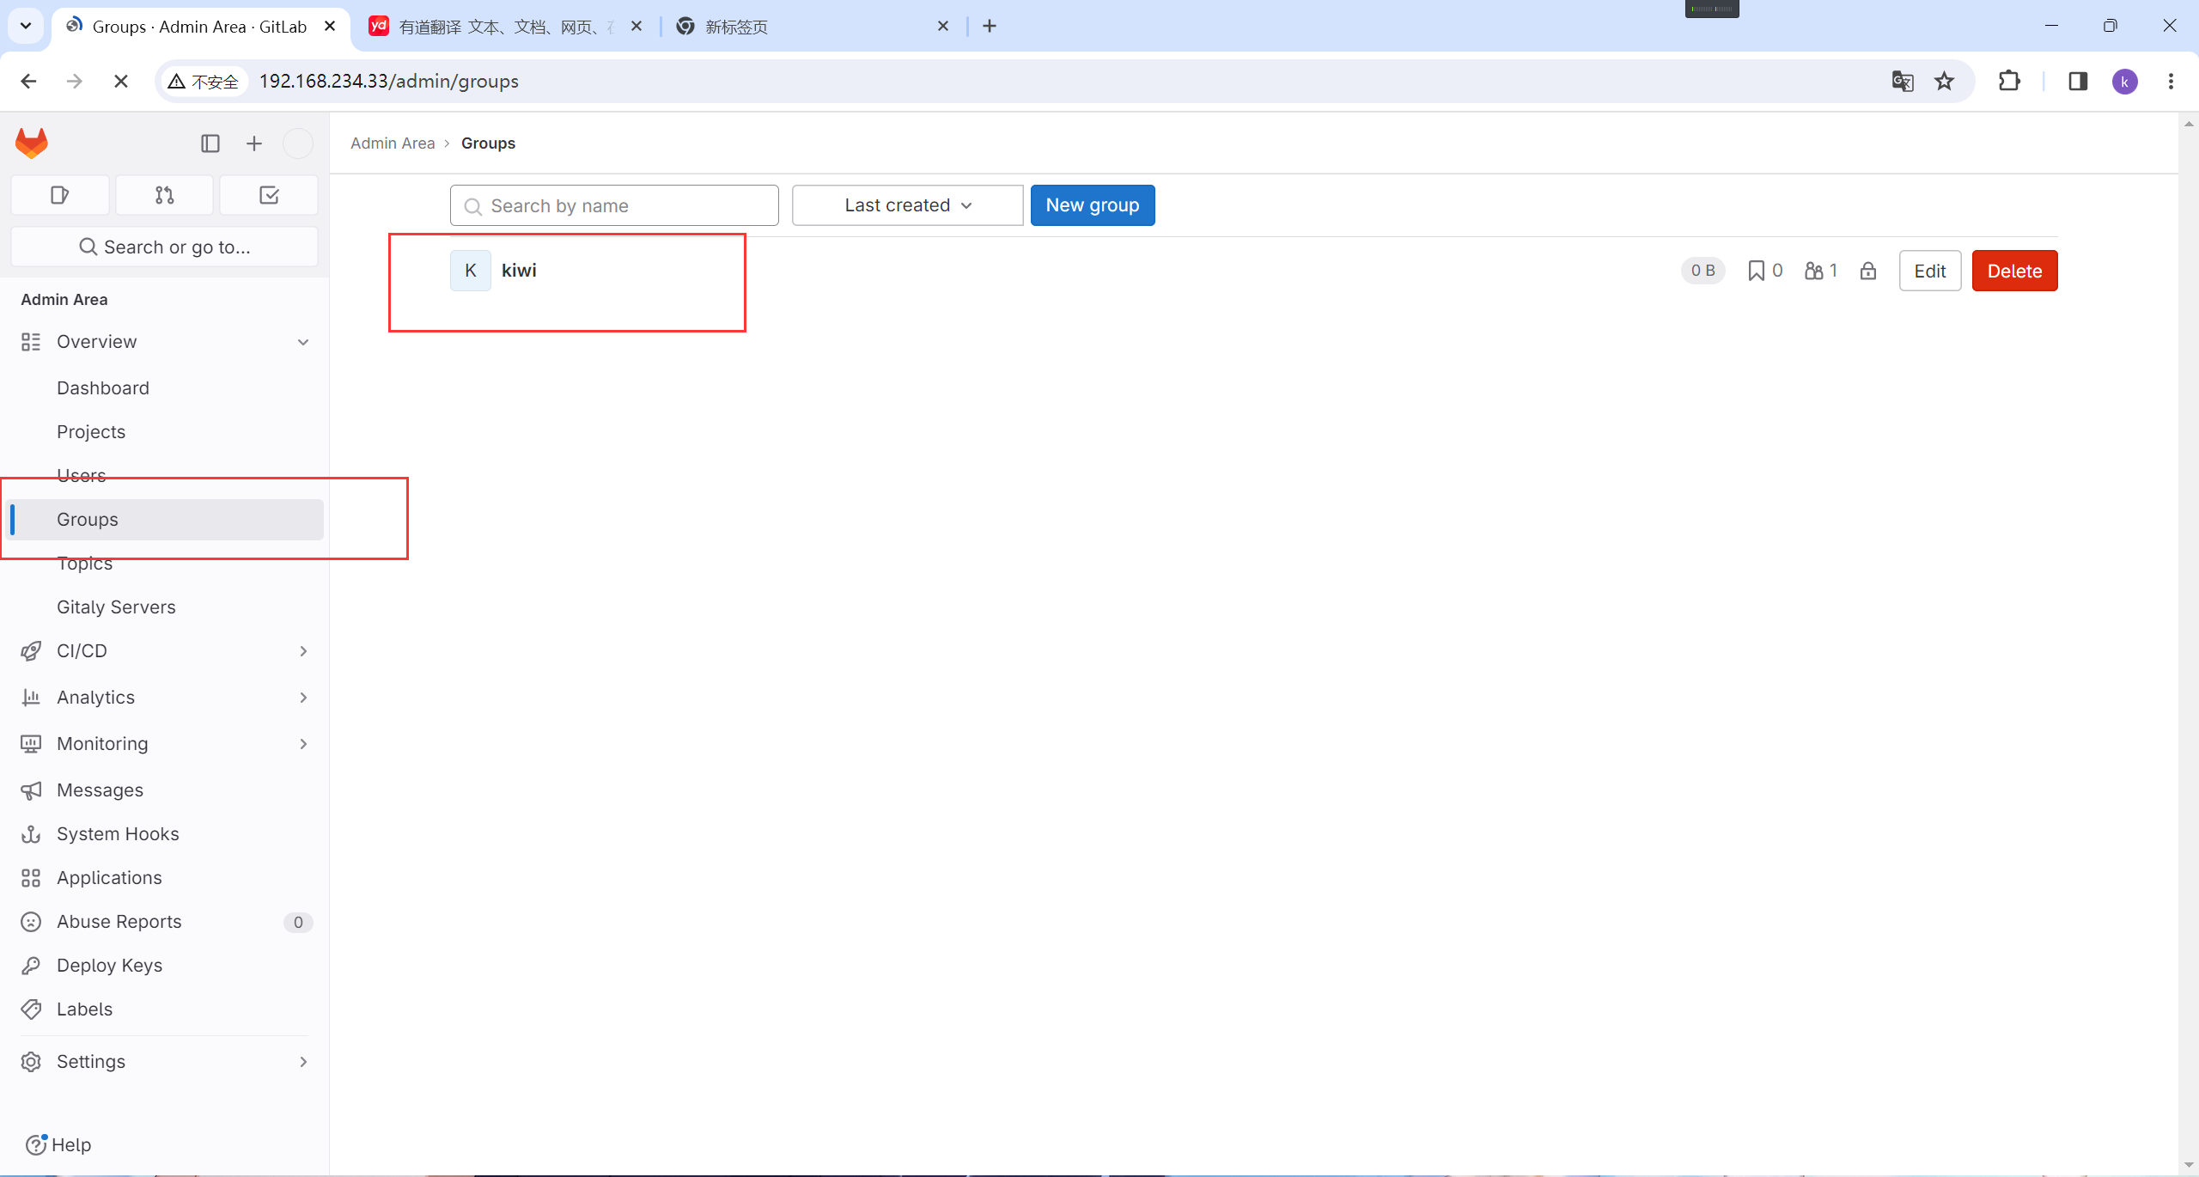
Task: Collapse the Overview section
Action: pos(302,342)
